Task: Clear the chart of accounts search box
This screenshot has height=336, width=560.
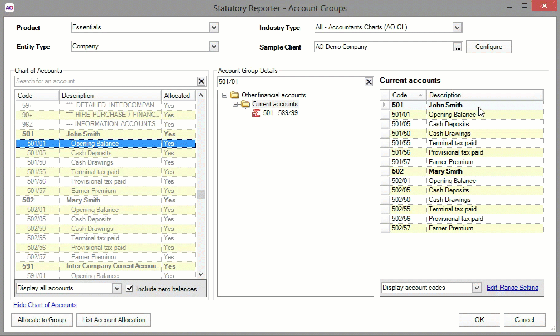Action: pos(201,82)
